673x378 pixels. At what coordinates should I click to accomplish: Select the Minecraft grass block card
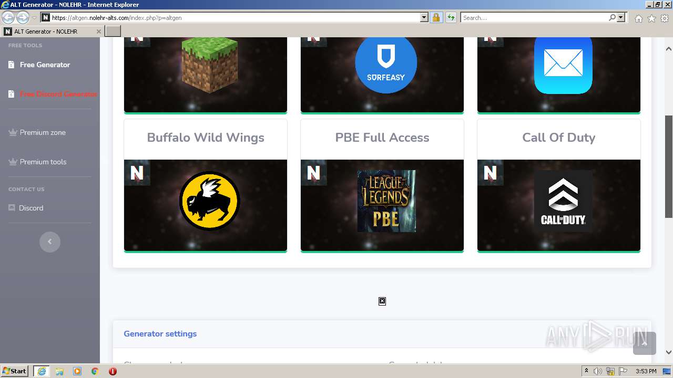point(206,74)
